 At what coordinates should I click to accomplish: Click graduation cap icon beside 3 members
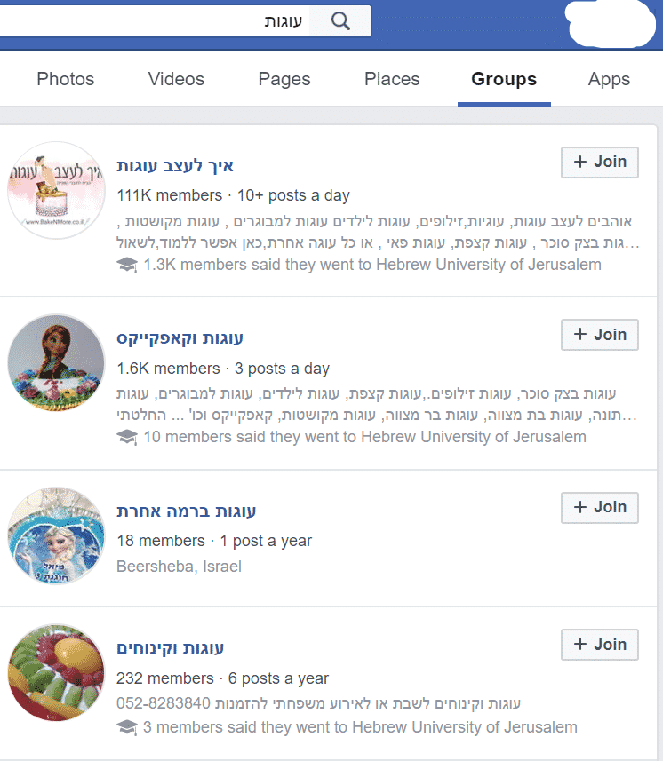pyautogui.click(x=127, y=727)
